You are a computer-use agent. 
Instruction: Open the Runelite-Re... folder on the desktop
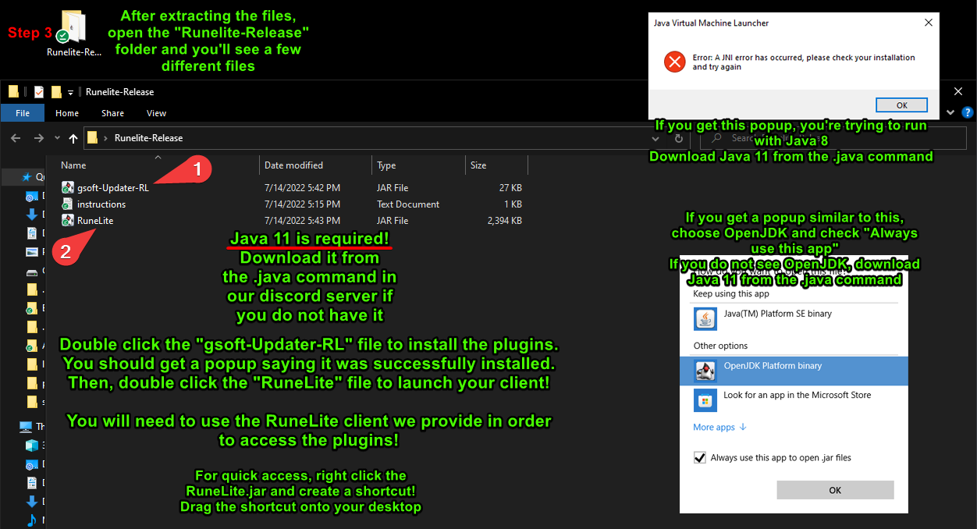[73, 34]
